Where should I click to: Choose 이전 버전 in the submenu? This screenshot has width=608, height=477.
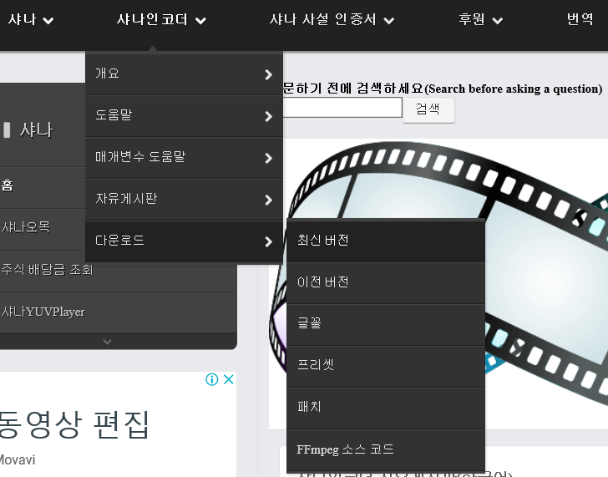pyautogui.click(x=385, y=282)
